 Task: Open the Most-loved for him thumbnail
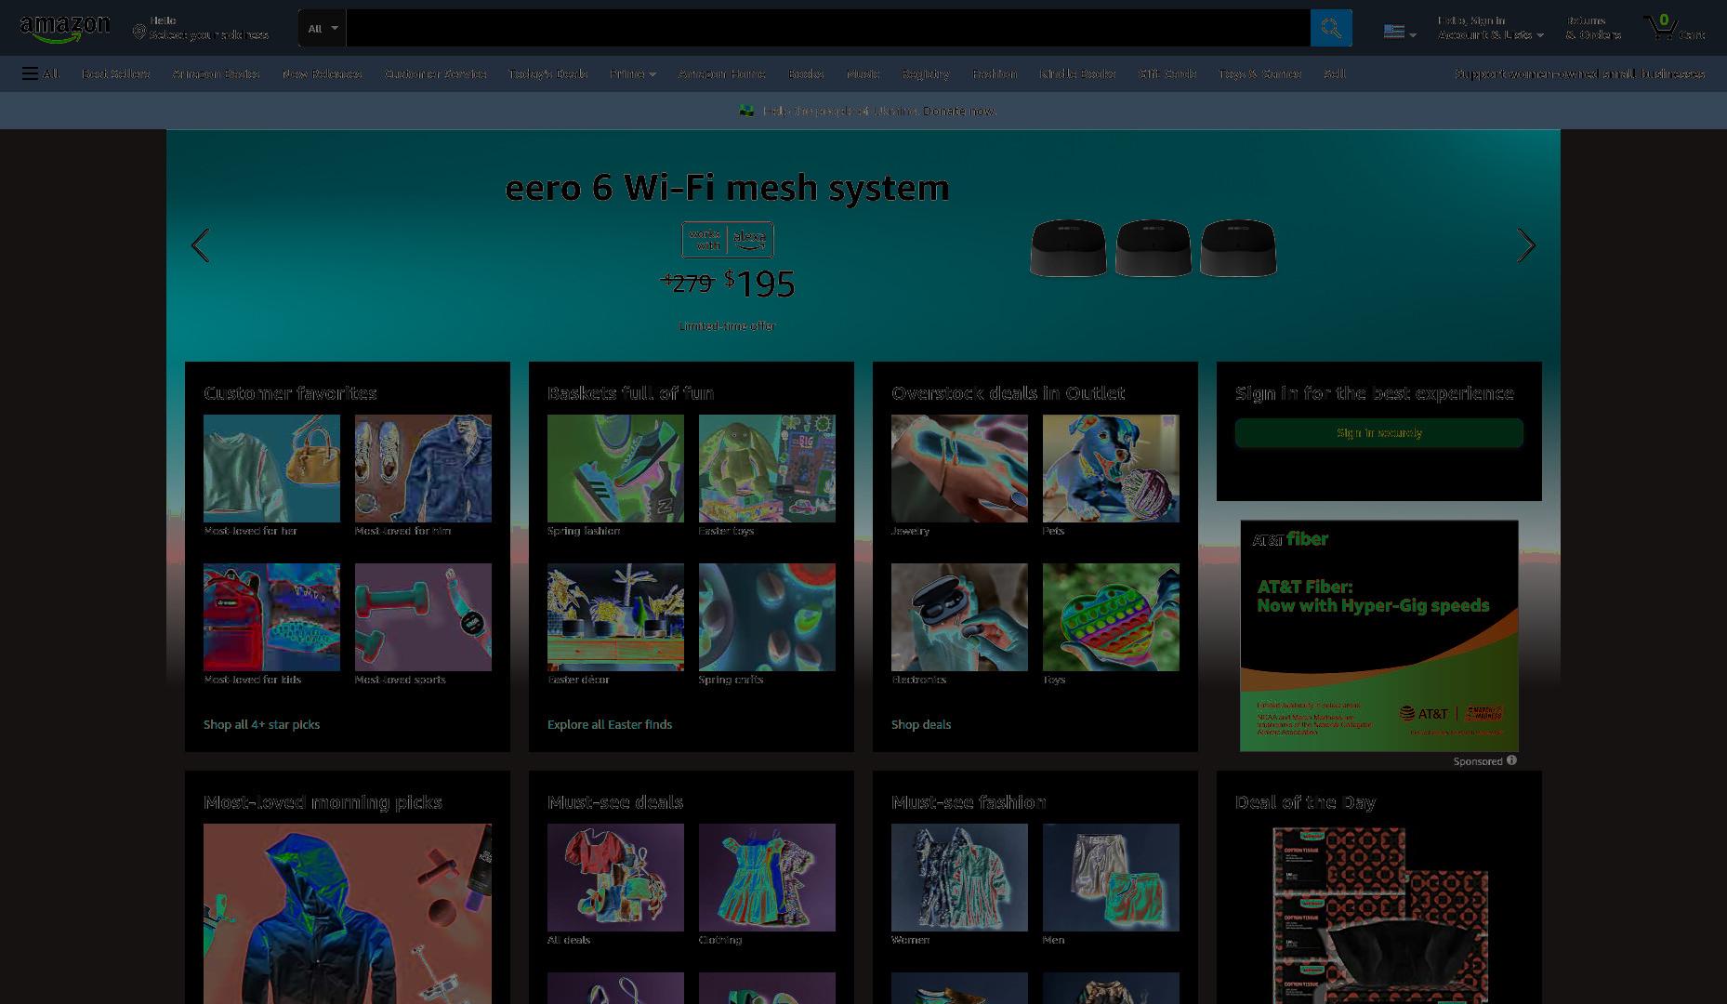(x=423, y=469)
